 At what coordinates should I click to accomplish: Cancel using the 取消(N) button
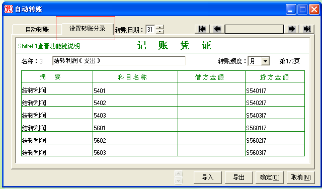point(301,177)
